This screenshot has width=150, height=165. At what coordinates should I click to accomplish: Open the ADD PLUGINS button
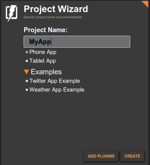tap(101, 156)
